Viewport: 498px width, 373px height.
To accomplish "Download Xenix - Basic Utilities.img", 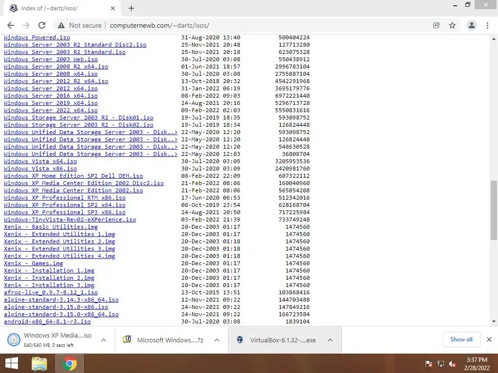I will pos(51,227).
